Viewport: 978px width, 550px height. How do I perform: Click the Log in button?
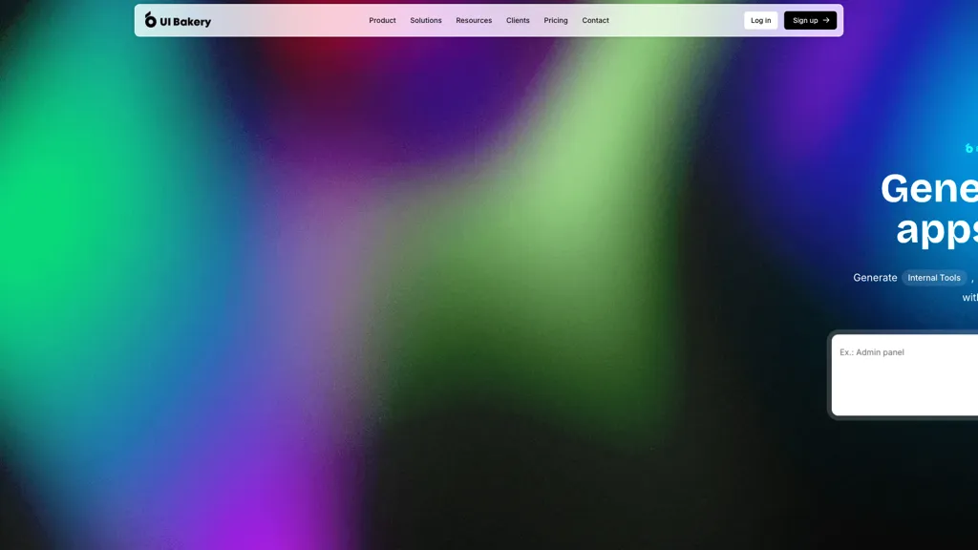(760, 21)
